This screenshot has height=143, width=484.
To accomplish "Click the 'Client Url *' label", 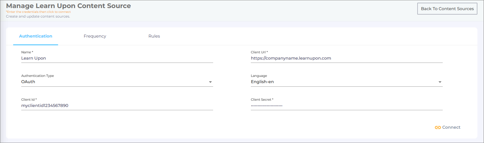I will (259, 52).
